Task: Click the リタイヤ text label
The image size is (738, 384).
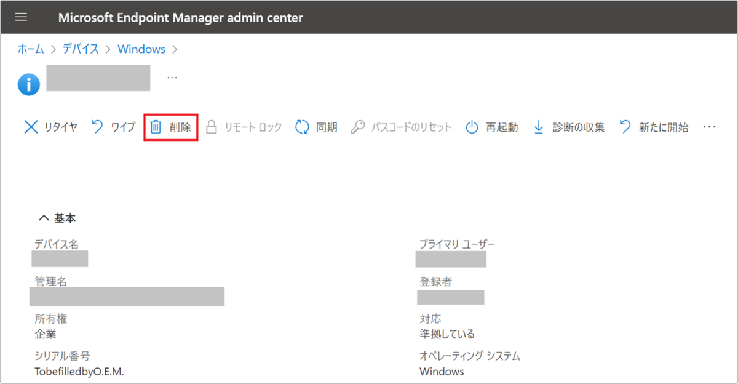Action: coord(61,127)
